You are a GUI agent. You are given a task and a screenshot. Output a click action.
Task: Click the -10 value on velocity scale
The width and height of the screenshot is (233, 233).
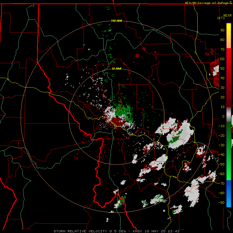coord(221,126)
